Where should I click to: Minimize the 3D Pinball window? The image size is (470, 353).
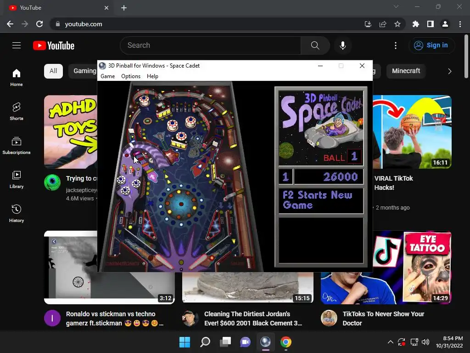(320, 66)
